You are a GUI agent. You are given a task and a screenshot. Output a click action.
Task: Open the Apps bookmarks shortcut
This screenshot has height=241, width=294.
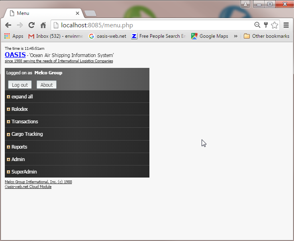[x=14, y=36]
